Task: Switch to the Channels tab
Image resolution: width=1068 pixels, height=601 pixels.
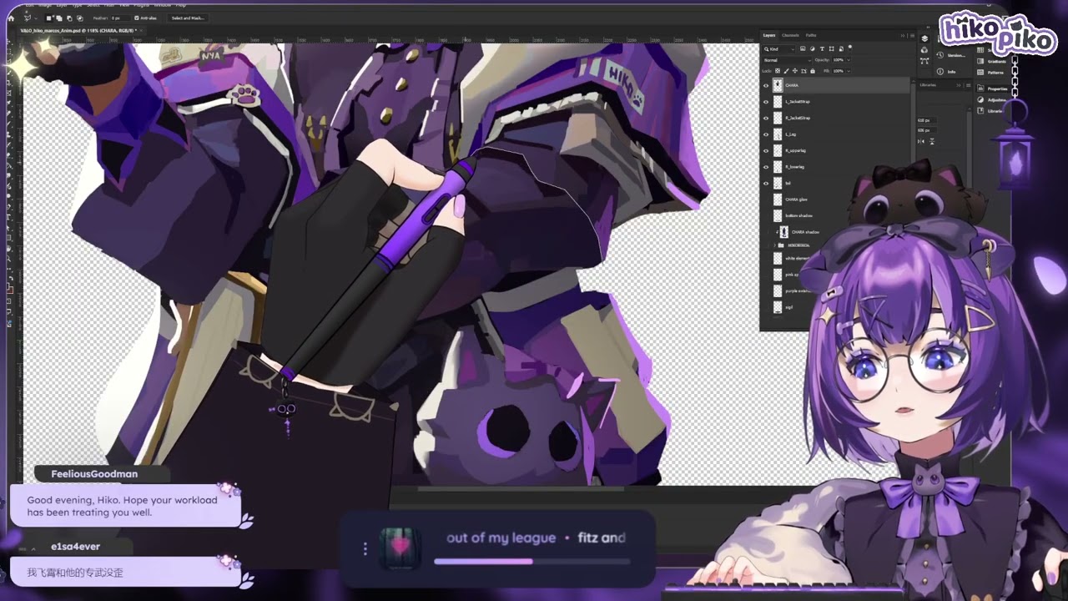Action: pos(790,35)
